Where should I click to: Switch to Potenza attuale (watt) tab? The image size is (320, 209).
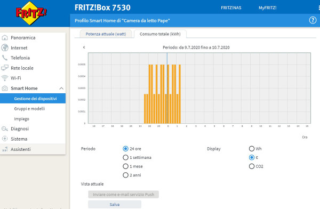[106, 34]
